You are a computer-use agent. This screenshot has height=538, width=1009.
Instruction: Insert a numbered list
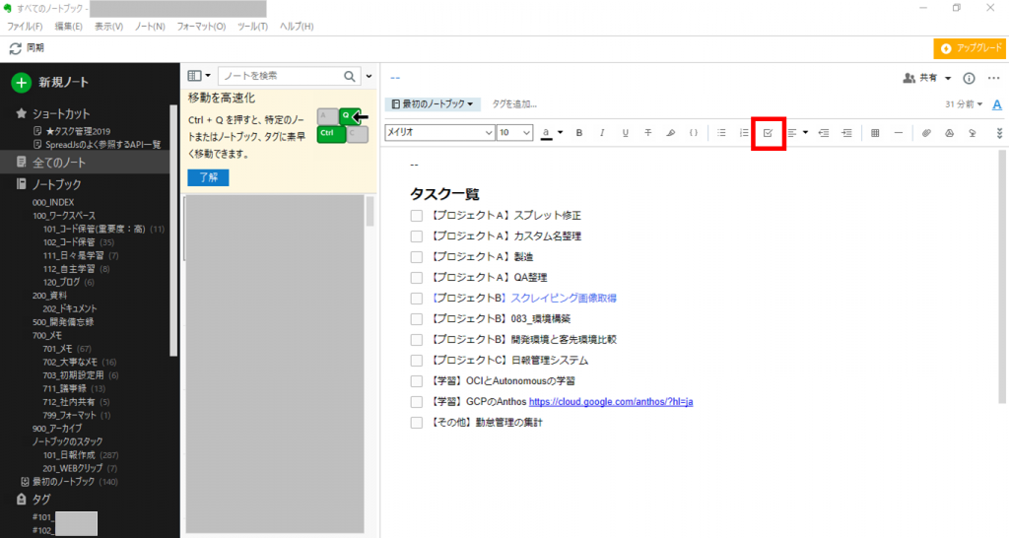coord(744,133)
